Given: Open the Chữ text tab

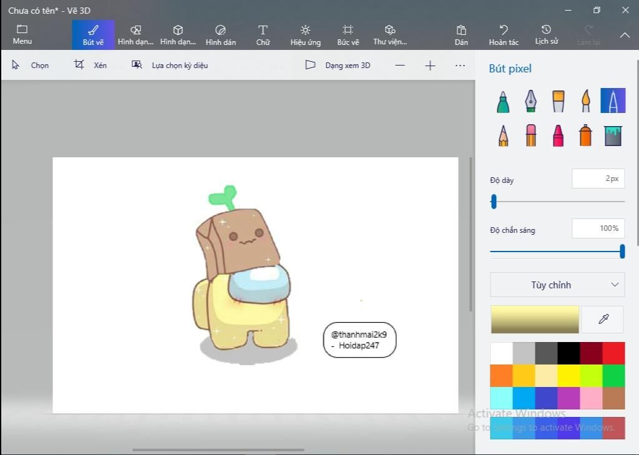Looking at the screenshot, I should click(263, 35).
